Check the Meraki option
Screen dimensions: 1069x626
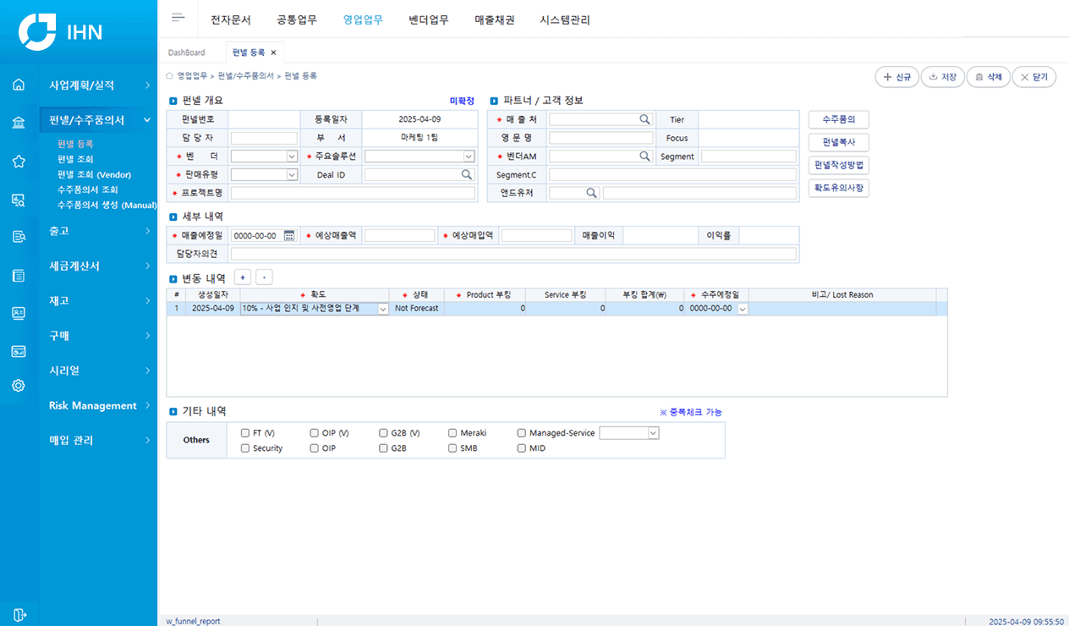[453, 433]
